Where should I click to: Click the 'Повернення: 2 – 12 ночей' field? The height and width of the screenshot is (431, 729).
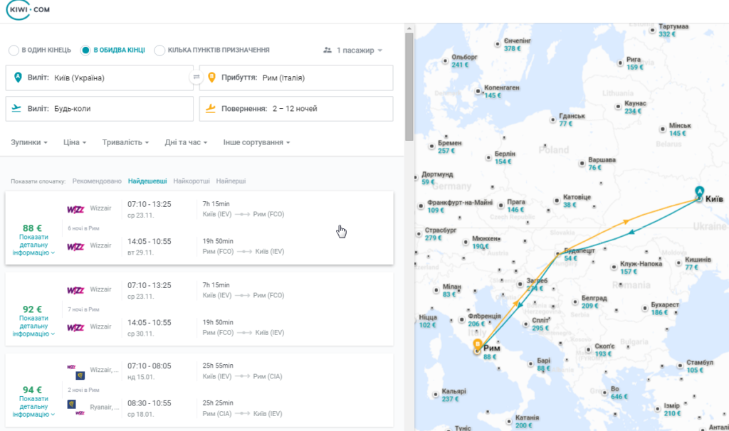pos(296,109)
